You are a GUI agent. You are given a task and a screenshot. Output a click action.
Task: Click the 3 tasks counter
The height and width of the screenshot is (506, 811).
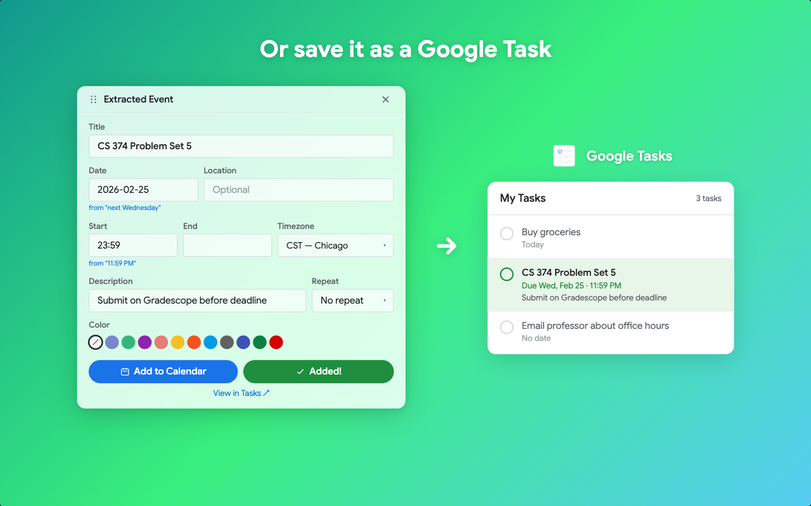[x=709, y=199]
